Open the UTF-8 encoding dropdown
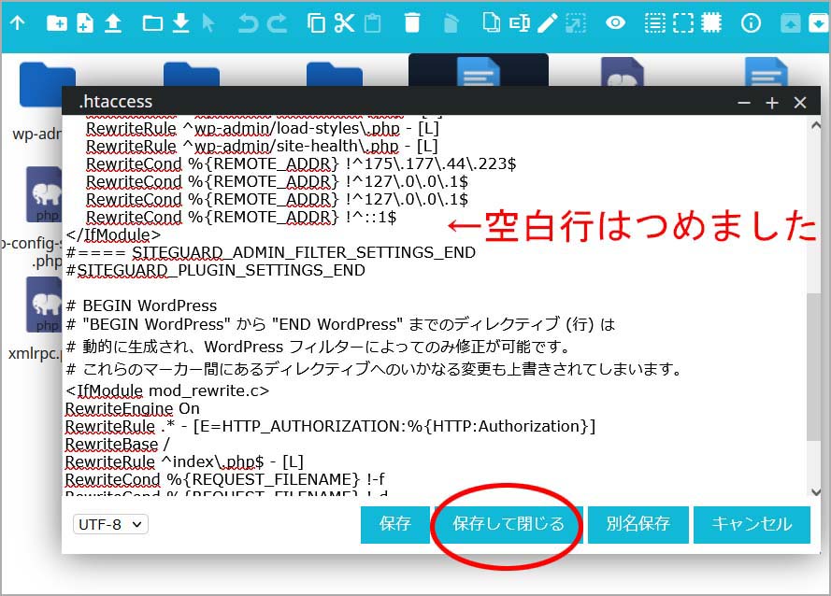The image size is (831, 596). pyautogui.click(x=110, y=524)
